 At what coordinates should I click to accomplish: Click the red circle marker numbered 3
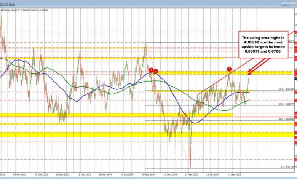pos(229,69)
